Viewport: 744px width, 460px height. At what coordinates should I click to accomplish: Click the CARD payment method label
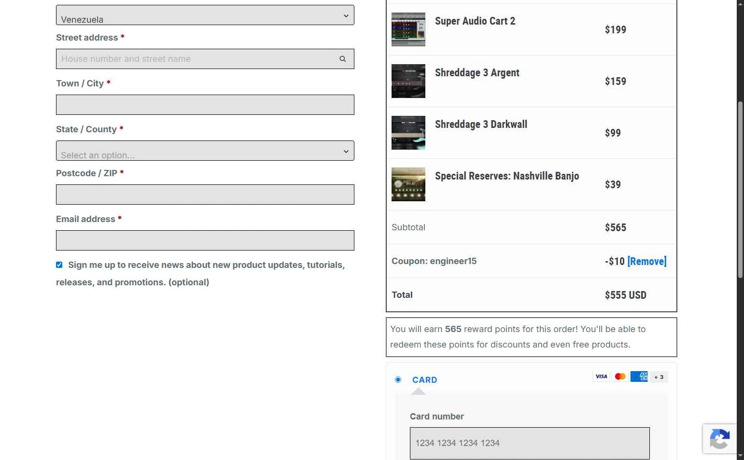pos(425,380)
